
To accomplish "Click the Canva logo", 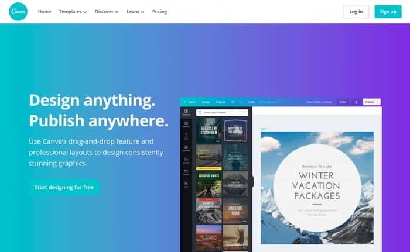I will 18,12.
